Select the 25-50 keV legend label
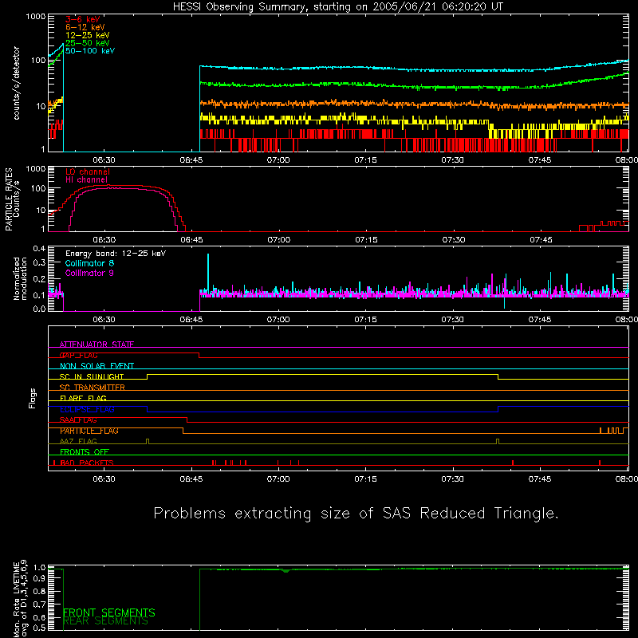 88,43
